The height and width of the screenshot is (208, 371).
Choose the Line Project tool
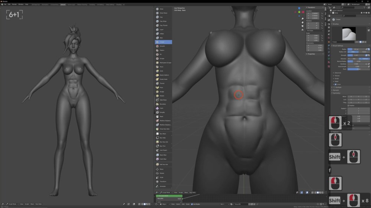click(x=163, y=150)
